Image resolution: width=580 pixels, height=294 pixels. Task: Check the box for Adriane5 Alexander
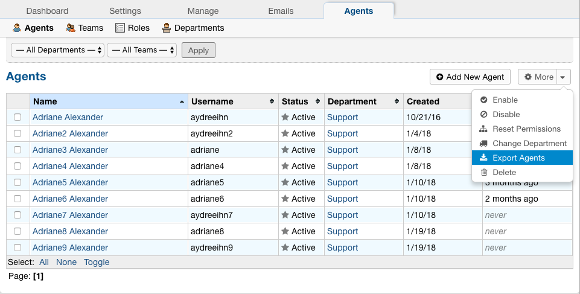[x=18, y=182]
